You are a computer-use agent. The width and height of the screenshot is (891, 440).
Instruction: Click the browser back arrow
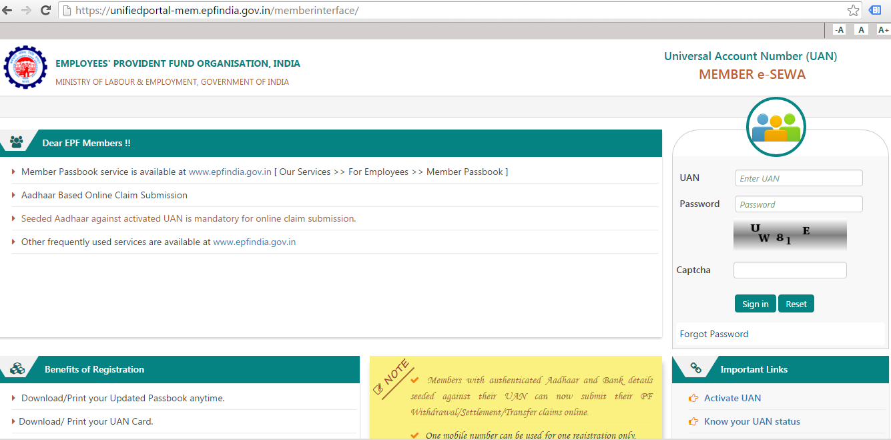pyautogui.click(x=8, y=10)
